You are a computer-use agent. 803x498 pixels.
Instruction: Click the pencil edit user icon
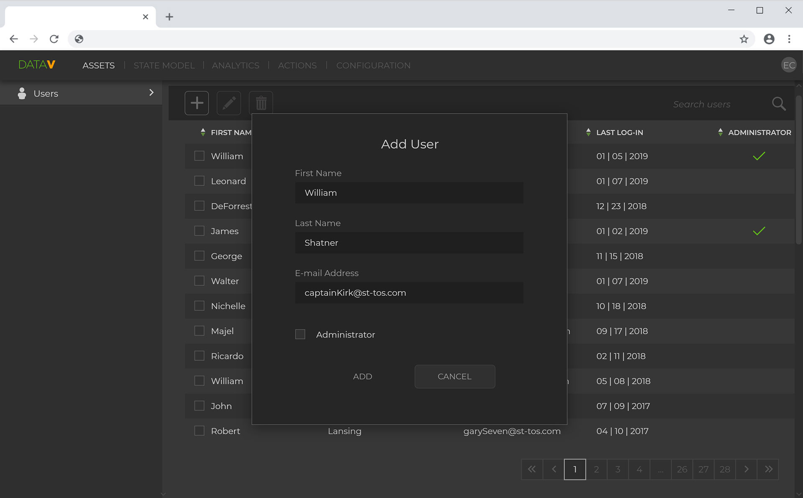coord(229,103)
